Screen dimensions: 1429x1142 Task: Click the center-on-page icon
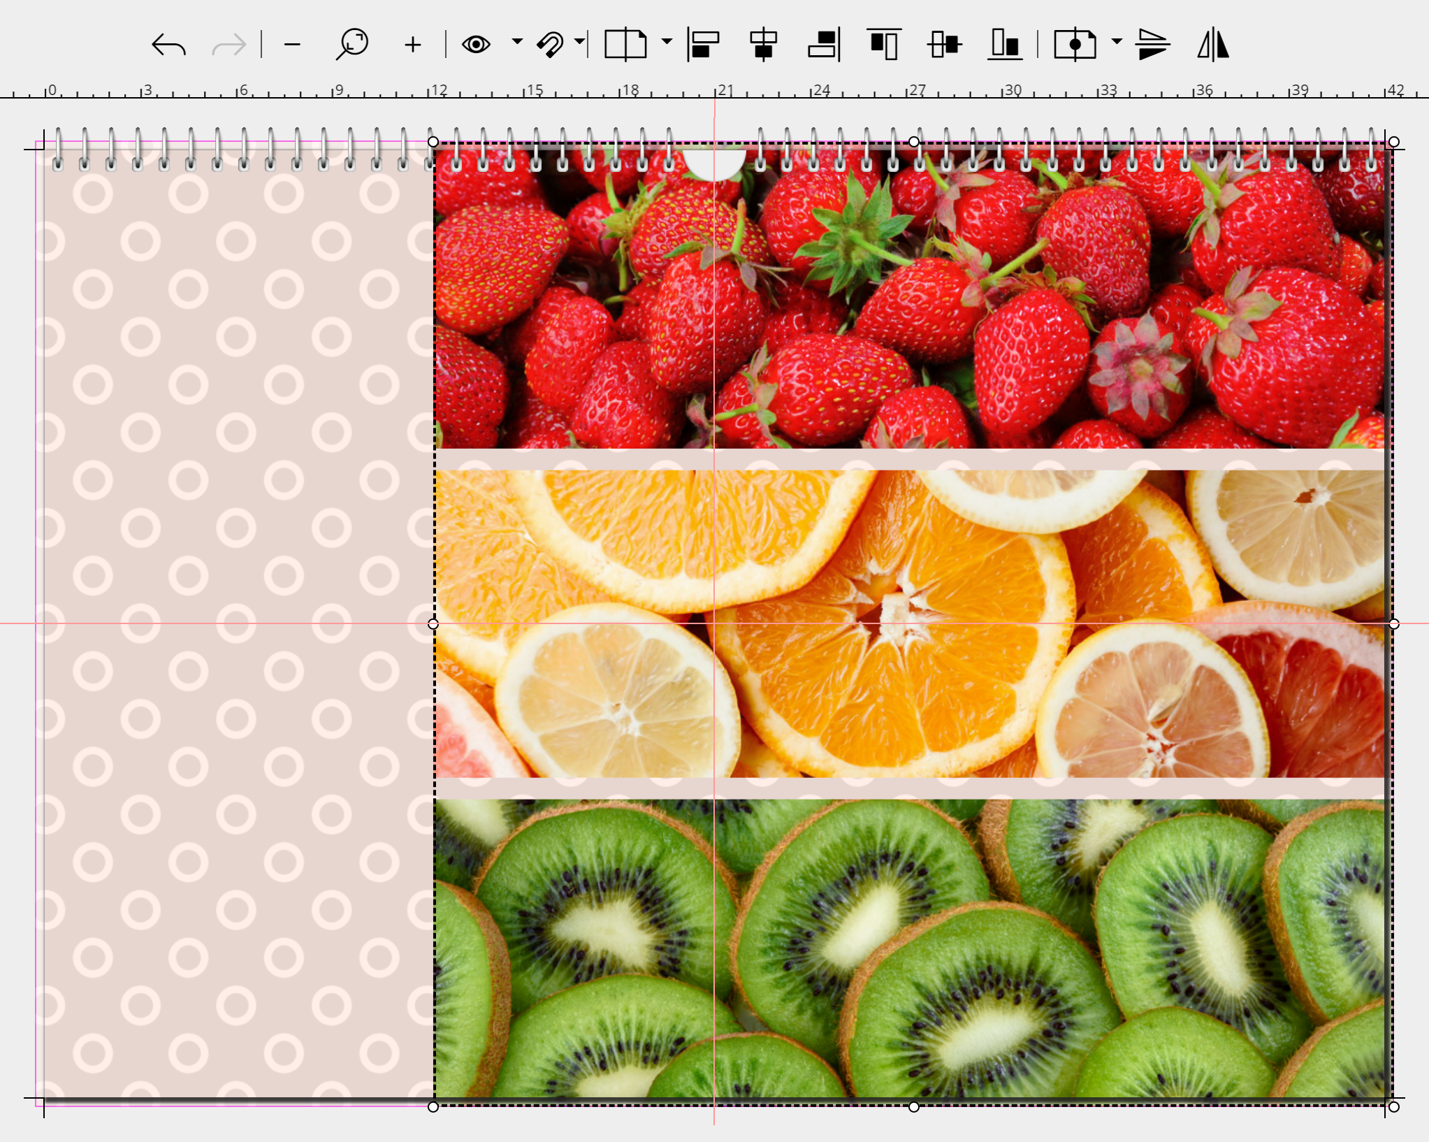[1075, 45]
